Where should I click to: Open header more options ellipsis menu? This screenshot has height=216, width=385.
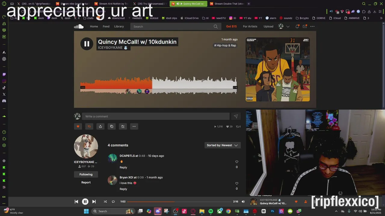pos(313,26)
